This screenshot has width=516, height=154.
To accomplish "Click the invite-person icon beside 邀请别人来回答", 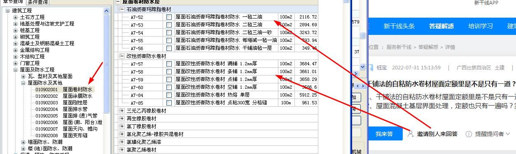I will click(410, 134).
